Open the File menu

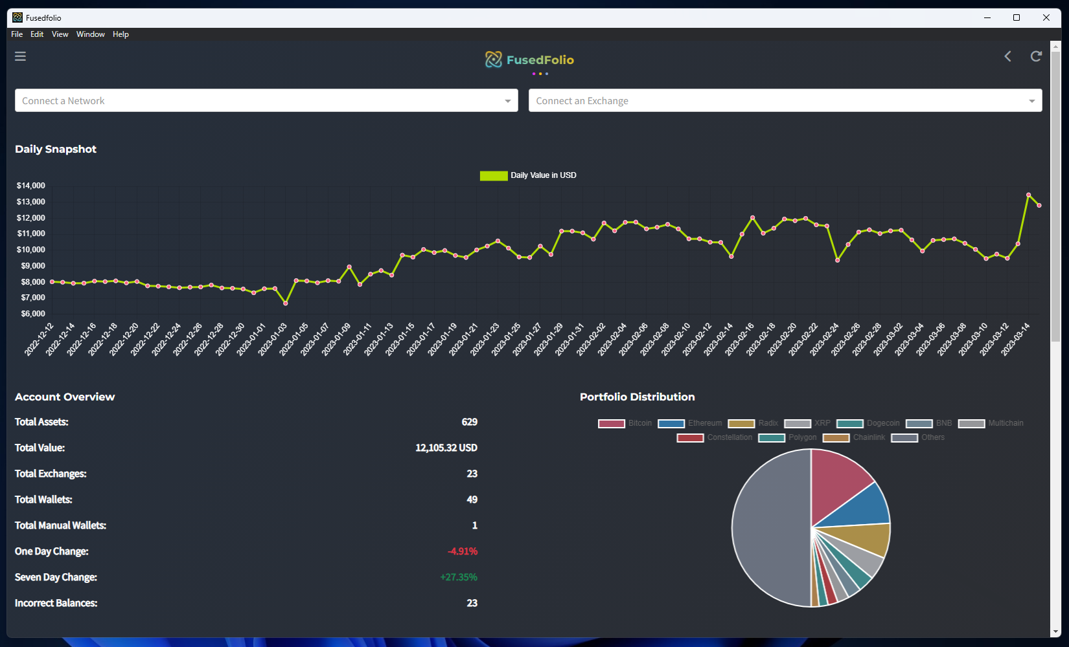17,34
